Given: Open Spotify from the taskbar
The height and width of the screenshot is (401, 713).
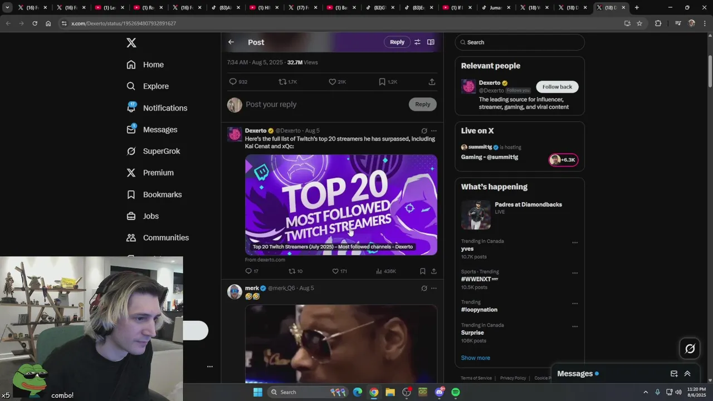Looking at the screenshot, I should [456, 392].
